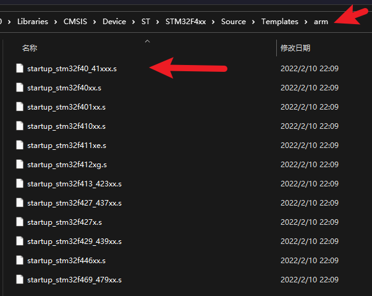Image resolution: width=372 pixels, height=296 pixels.
Task: Select file name startup_stm32f401xx.s
Action: click(67, 107)
